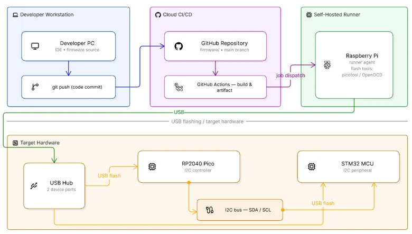Click 'firmware/ • main branch' subtitle
This screenshot has height=234, width=412.
[224, 50]
